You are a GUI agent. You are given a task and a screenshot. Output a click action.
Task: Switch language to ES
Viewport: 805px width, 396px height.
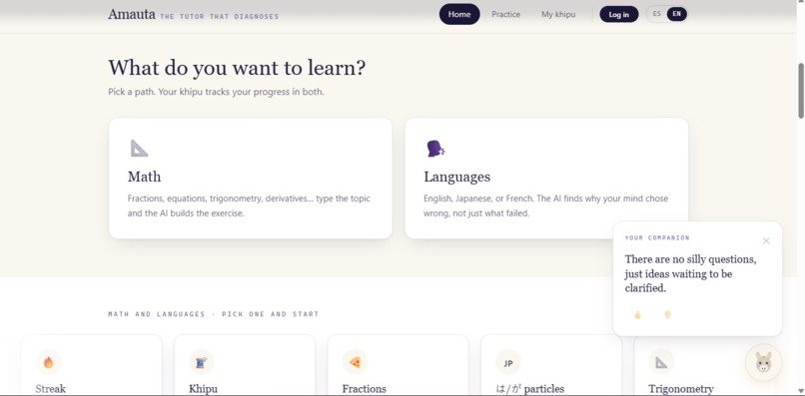click(656, 14)
